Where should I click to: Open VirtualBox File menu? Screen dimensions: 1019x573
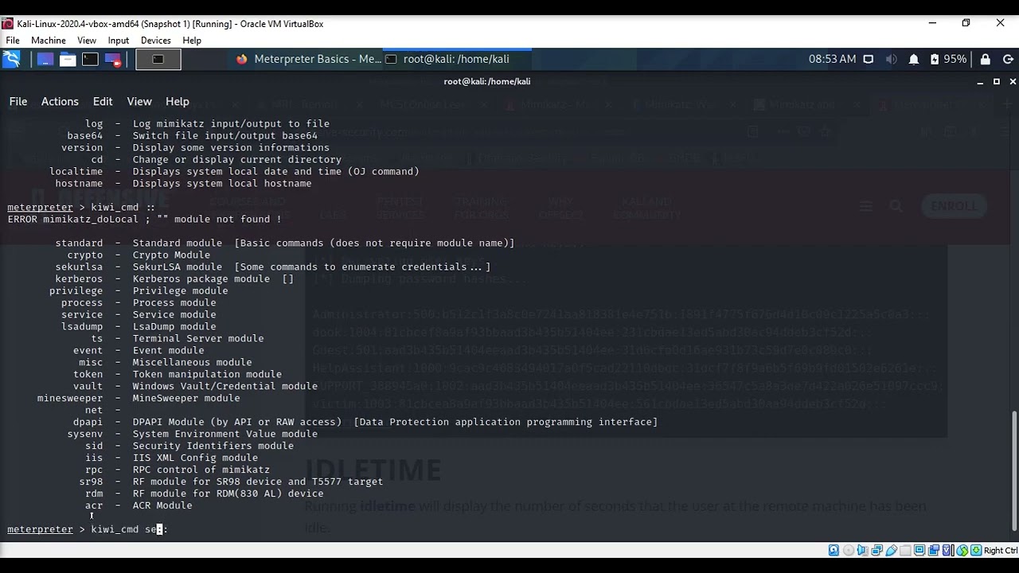pyautogui.click(x=13, y=40)
